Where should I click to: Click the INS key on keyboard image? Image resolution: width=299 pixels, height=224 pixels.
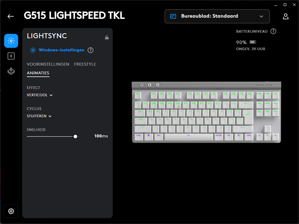(259, 105)
